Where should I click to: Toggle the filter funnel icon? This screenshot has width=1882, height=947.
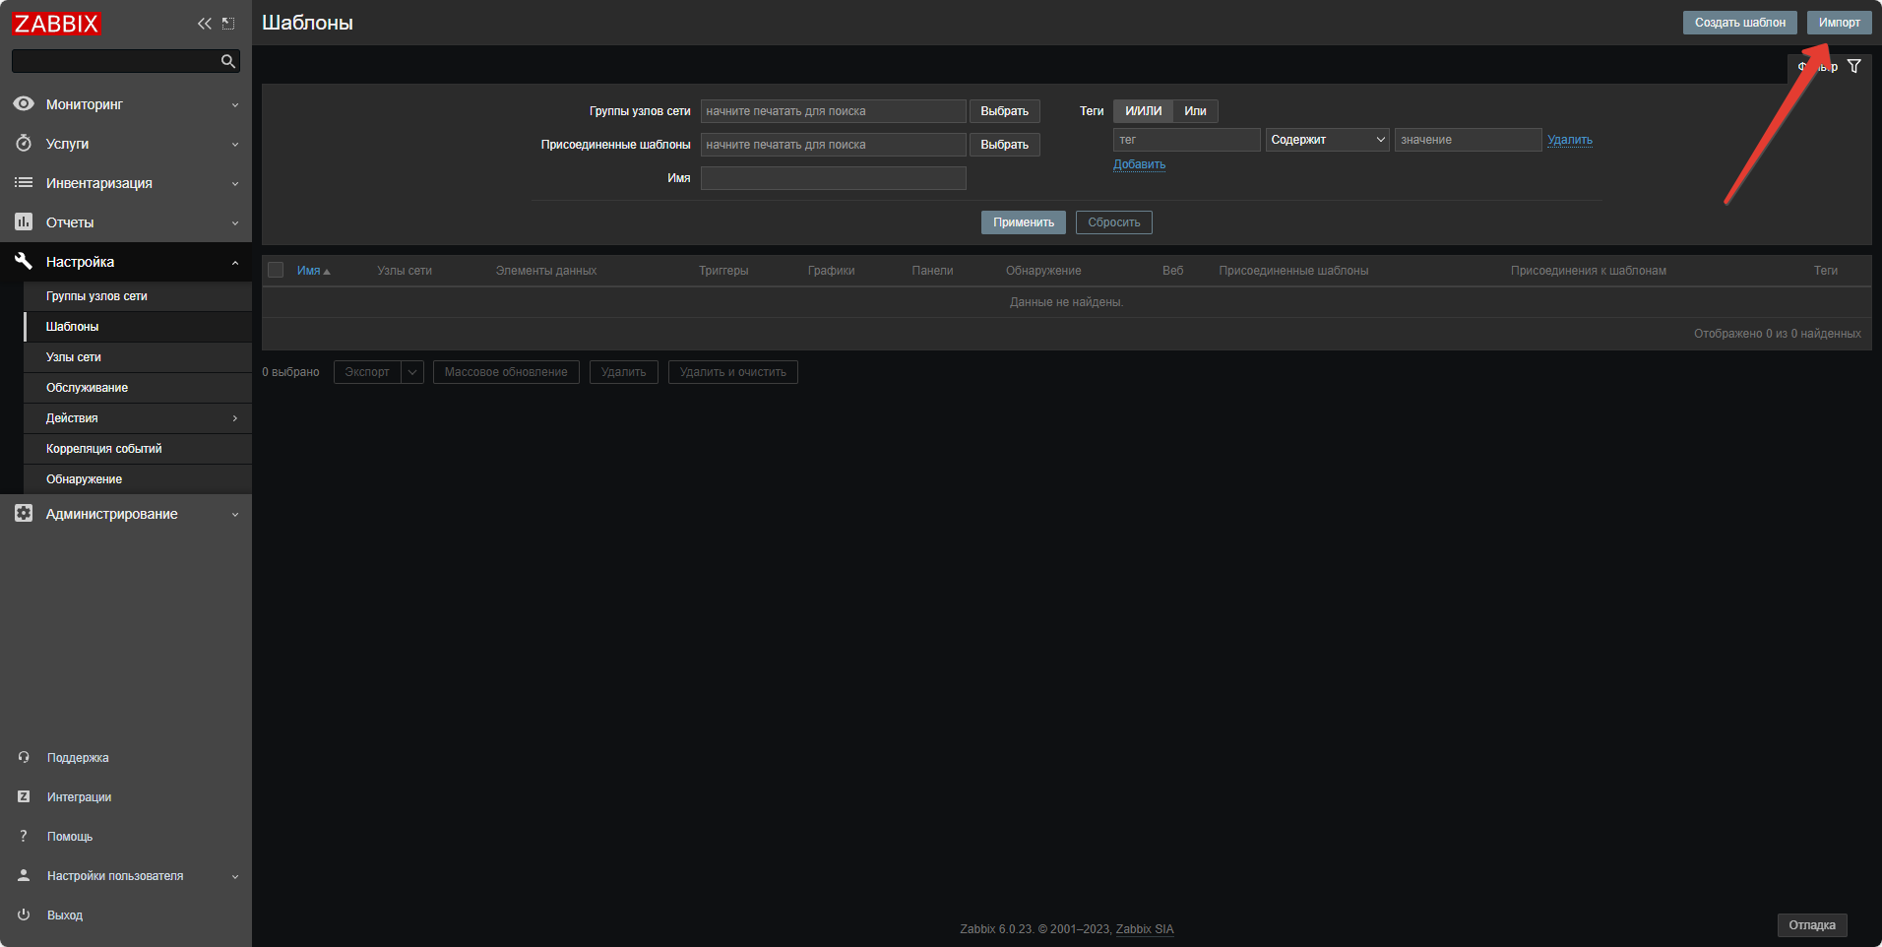pos(1854,66)
